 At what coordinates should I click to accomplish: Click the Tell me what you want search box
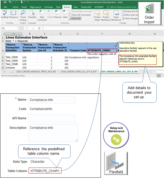[122, 7]
